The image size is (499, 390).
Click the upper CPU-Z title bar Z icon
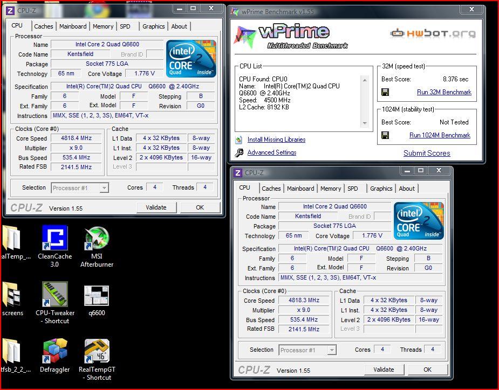pyautogui.click(x=10, y=10)
